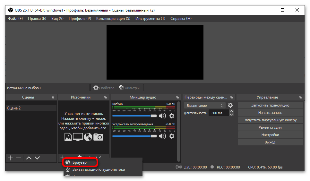This screenshot has width=310, height=181.
Task: Click Начать запись button
Action: [x=270, y=113]
